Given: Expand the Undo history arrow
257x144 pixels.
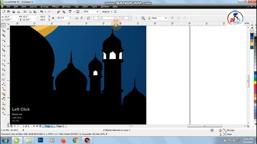Looking at the screenshot, I should pyautogui.click(x=45, y=12).
